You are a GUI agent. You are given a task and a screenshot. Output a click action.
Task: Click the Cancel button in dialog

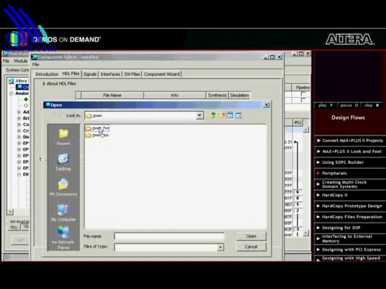point(251,247)
